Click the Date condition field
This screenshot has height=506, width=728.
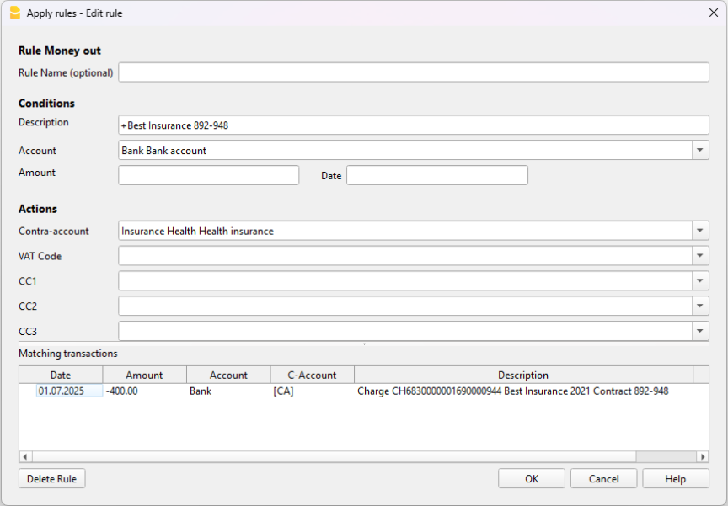436,175
